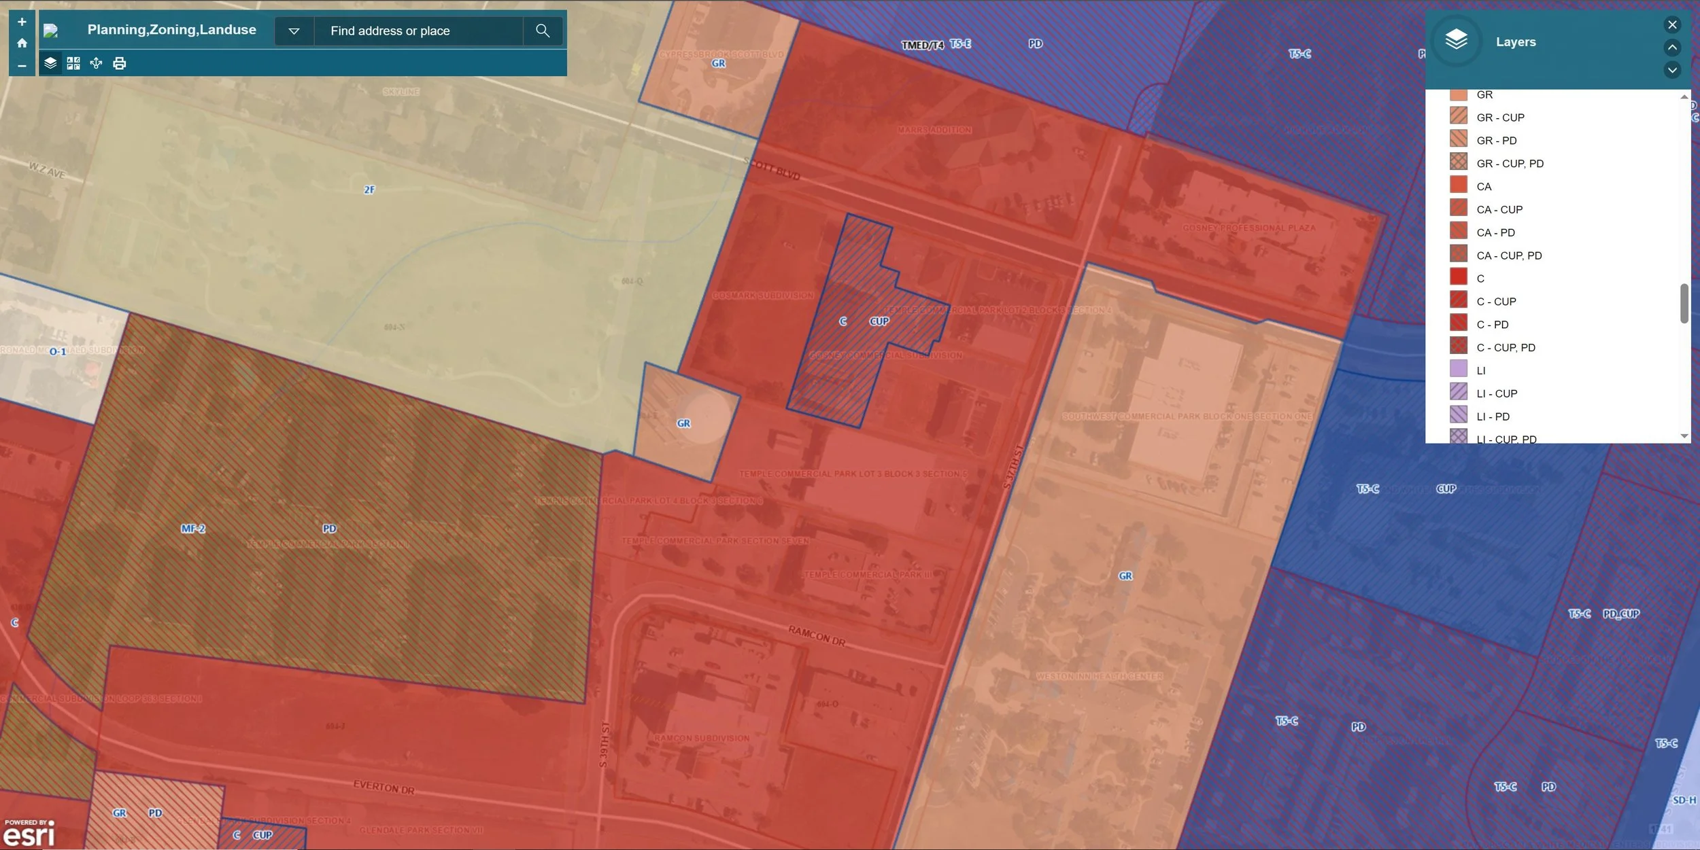This screenshot has width=1700, height=850.
Task: Collapse the Layers panel with up chevron
Action: [1672, 47]
